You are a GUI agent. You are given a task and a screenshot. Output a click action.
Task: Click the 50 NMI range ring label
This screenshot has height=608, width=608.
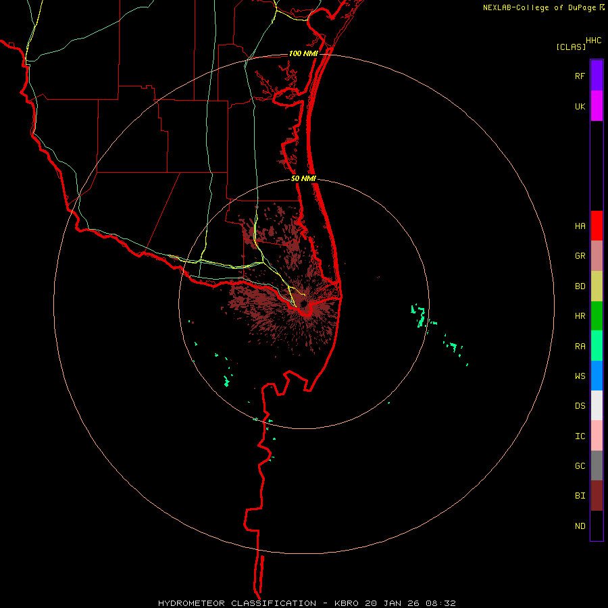[303, 178]
